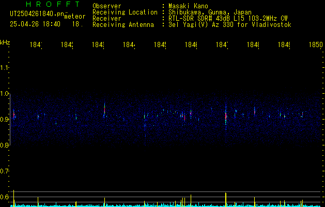This screenshot has width=325, height=207.
Task: Select 3el Yagi(V) Az 330 for Vladivostok text
Action: point(230,25)
